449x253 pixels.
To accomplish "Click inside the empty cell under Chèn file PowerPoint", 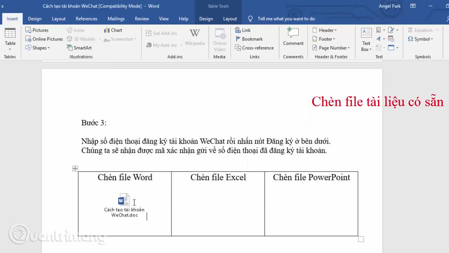I will [311, 209].
